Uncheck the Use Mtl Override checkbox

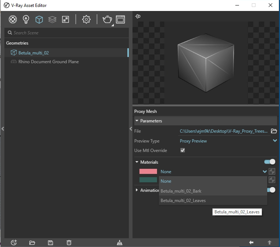coord(183,151)
